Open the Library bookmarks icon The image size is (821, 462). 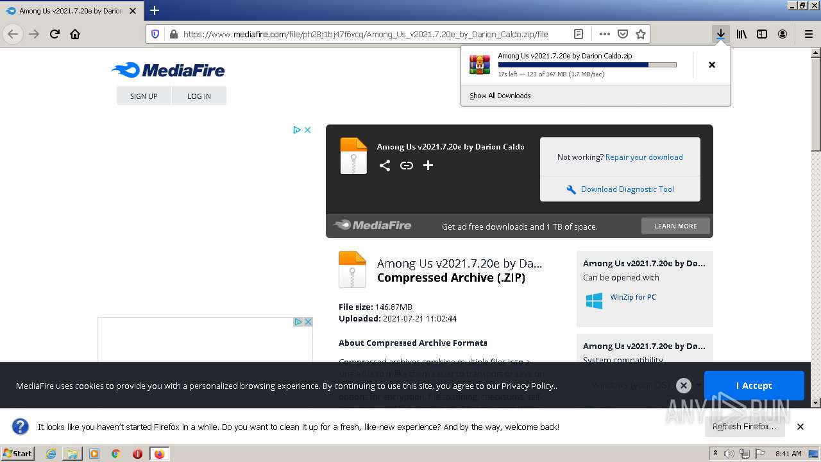pos(741,34)
